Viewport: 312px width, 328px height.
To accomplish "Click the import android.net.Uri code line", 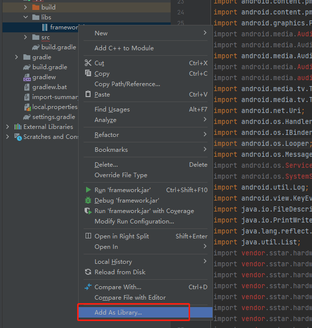I will click(x=259, y=110).
